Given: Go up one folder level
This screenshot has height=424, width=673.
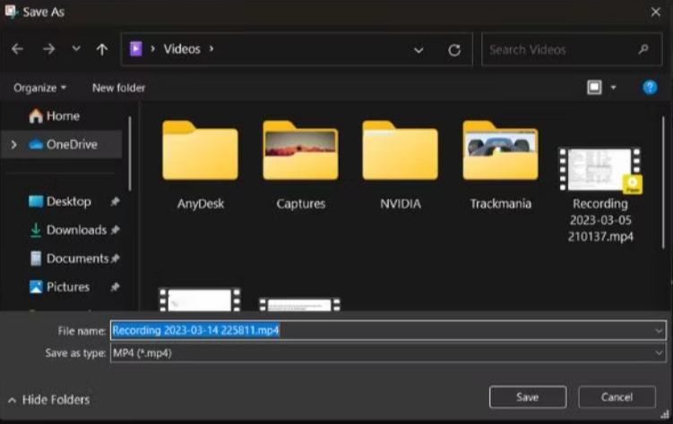Looking at the screenshot, I should [x=102, y=49].
